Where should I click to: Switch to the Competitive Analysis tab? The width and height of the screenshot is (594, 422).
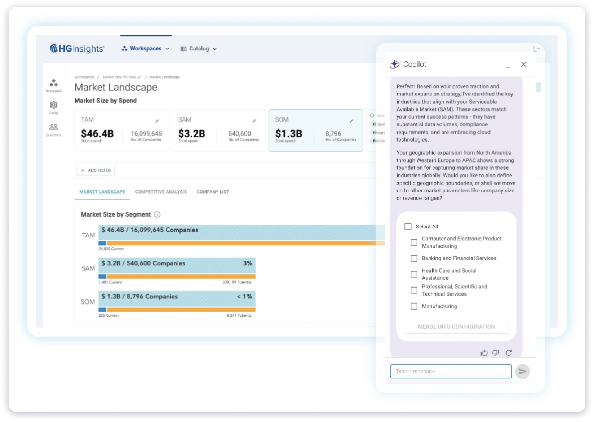pos(161,191)
